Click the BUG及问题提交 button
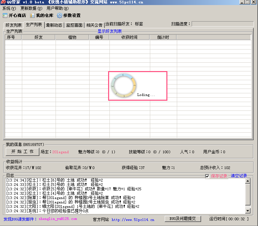The image size is (258, 226). (183, 219)
